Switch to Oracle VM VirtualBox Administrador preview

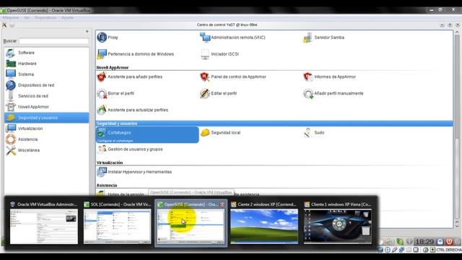point(44,223)
